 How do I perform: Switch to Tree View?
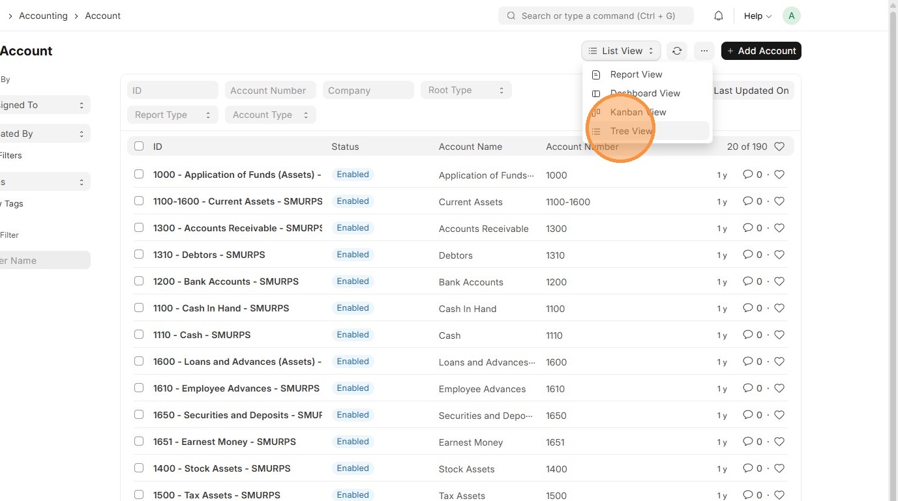tap(647, 131)
